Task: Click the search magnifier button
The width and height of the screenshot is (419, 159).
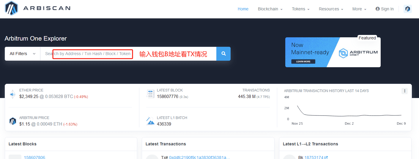Action: pos(223,54)
